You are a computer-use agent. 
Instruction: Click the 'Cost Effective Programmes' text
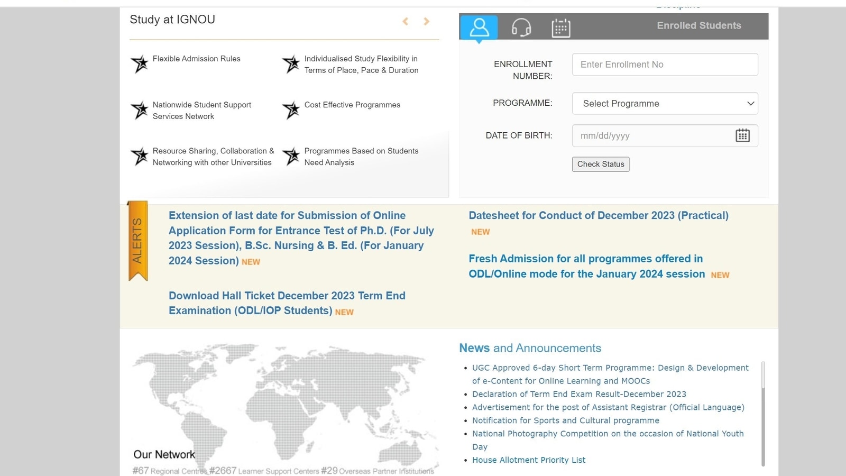tap(352, 105)
